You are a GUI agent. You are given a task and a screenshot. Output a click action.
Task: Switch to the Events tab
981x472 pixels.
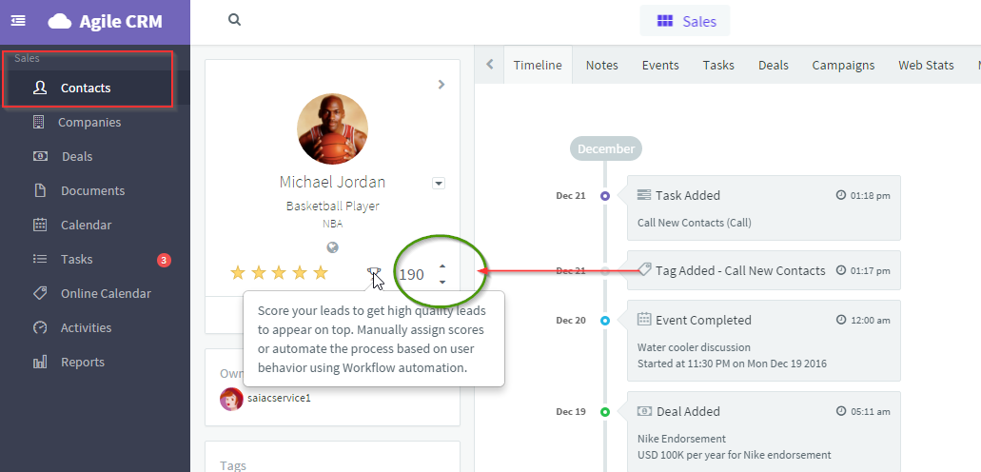(x=660, y=65)
